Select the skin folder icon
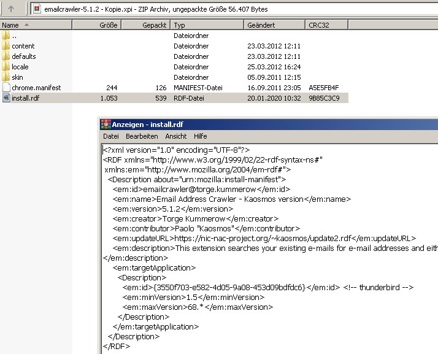This screenshot has width=438, height=354. [6, 77]
